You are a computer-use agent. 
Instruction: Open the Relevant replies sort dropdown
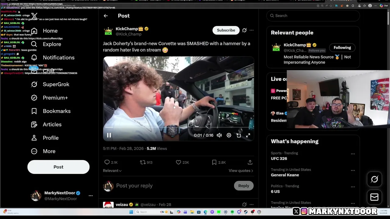coord(112,171)
